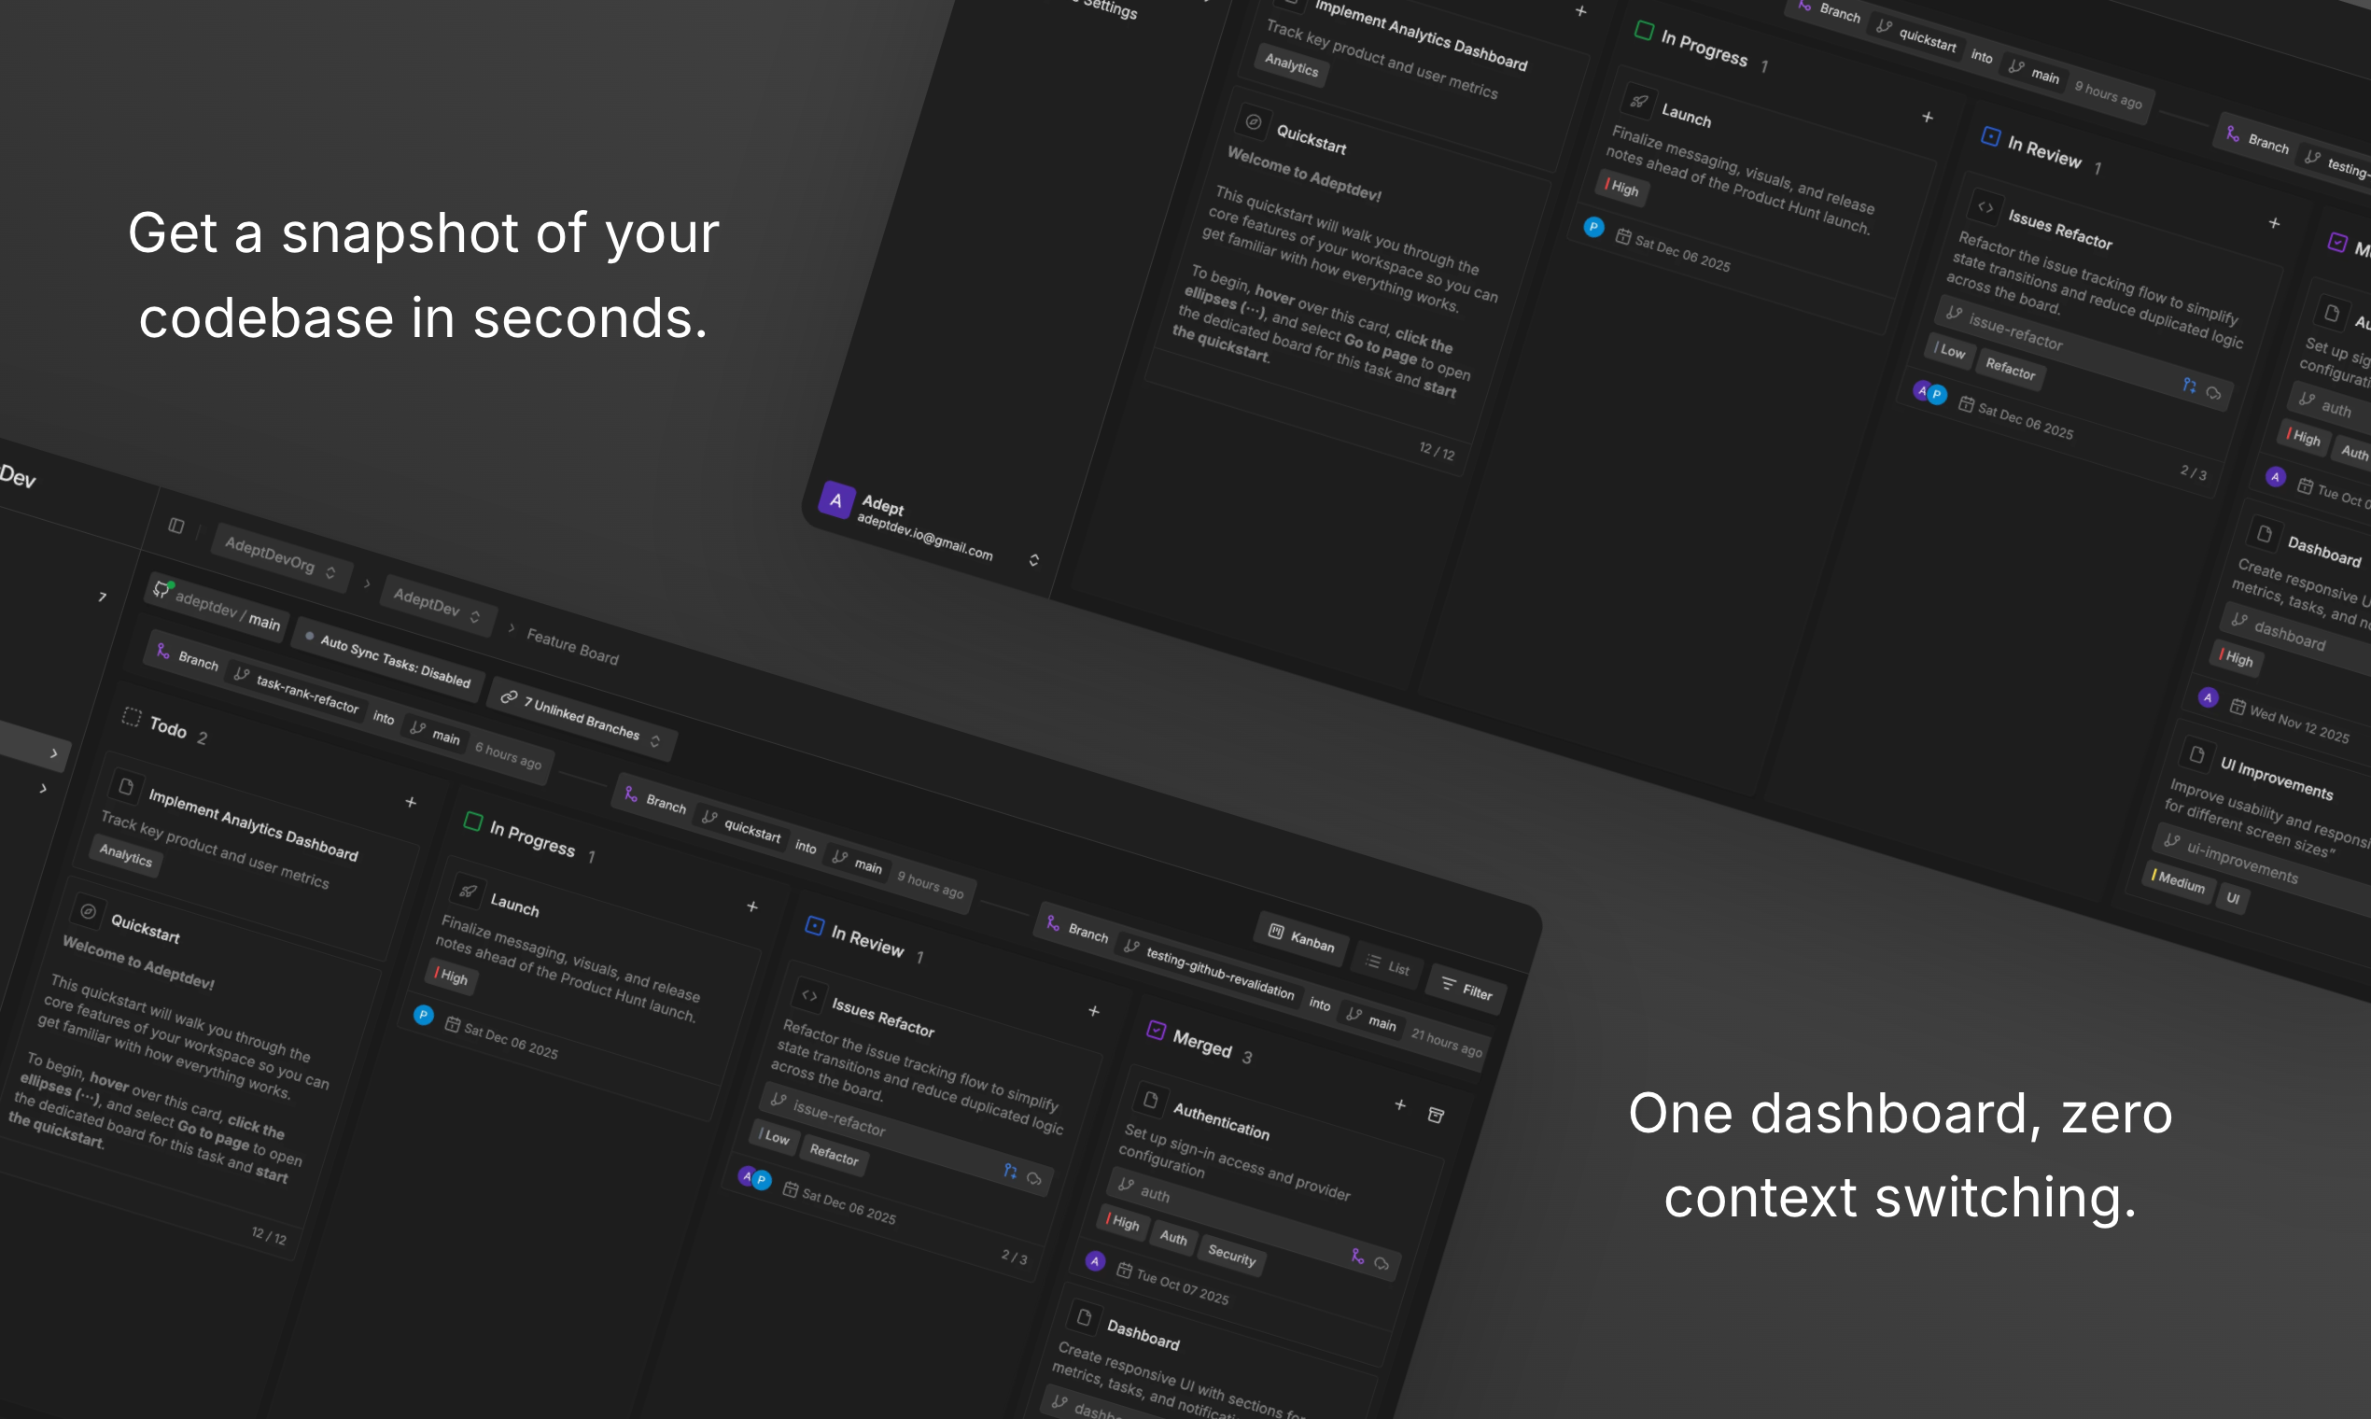Click the link icon beside Unlinked Branches
The image size is (2371, 1419).
click(x=509, y=697)
